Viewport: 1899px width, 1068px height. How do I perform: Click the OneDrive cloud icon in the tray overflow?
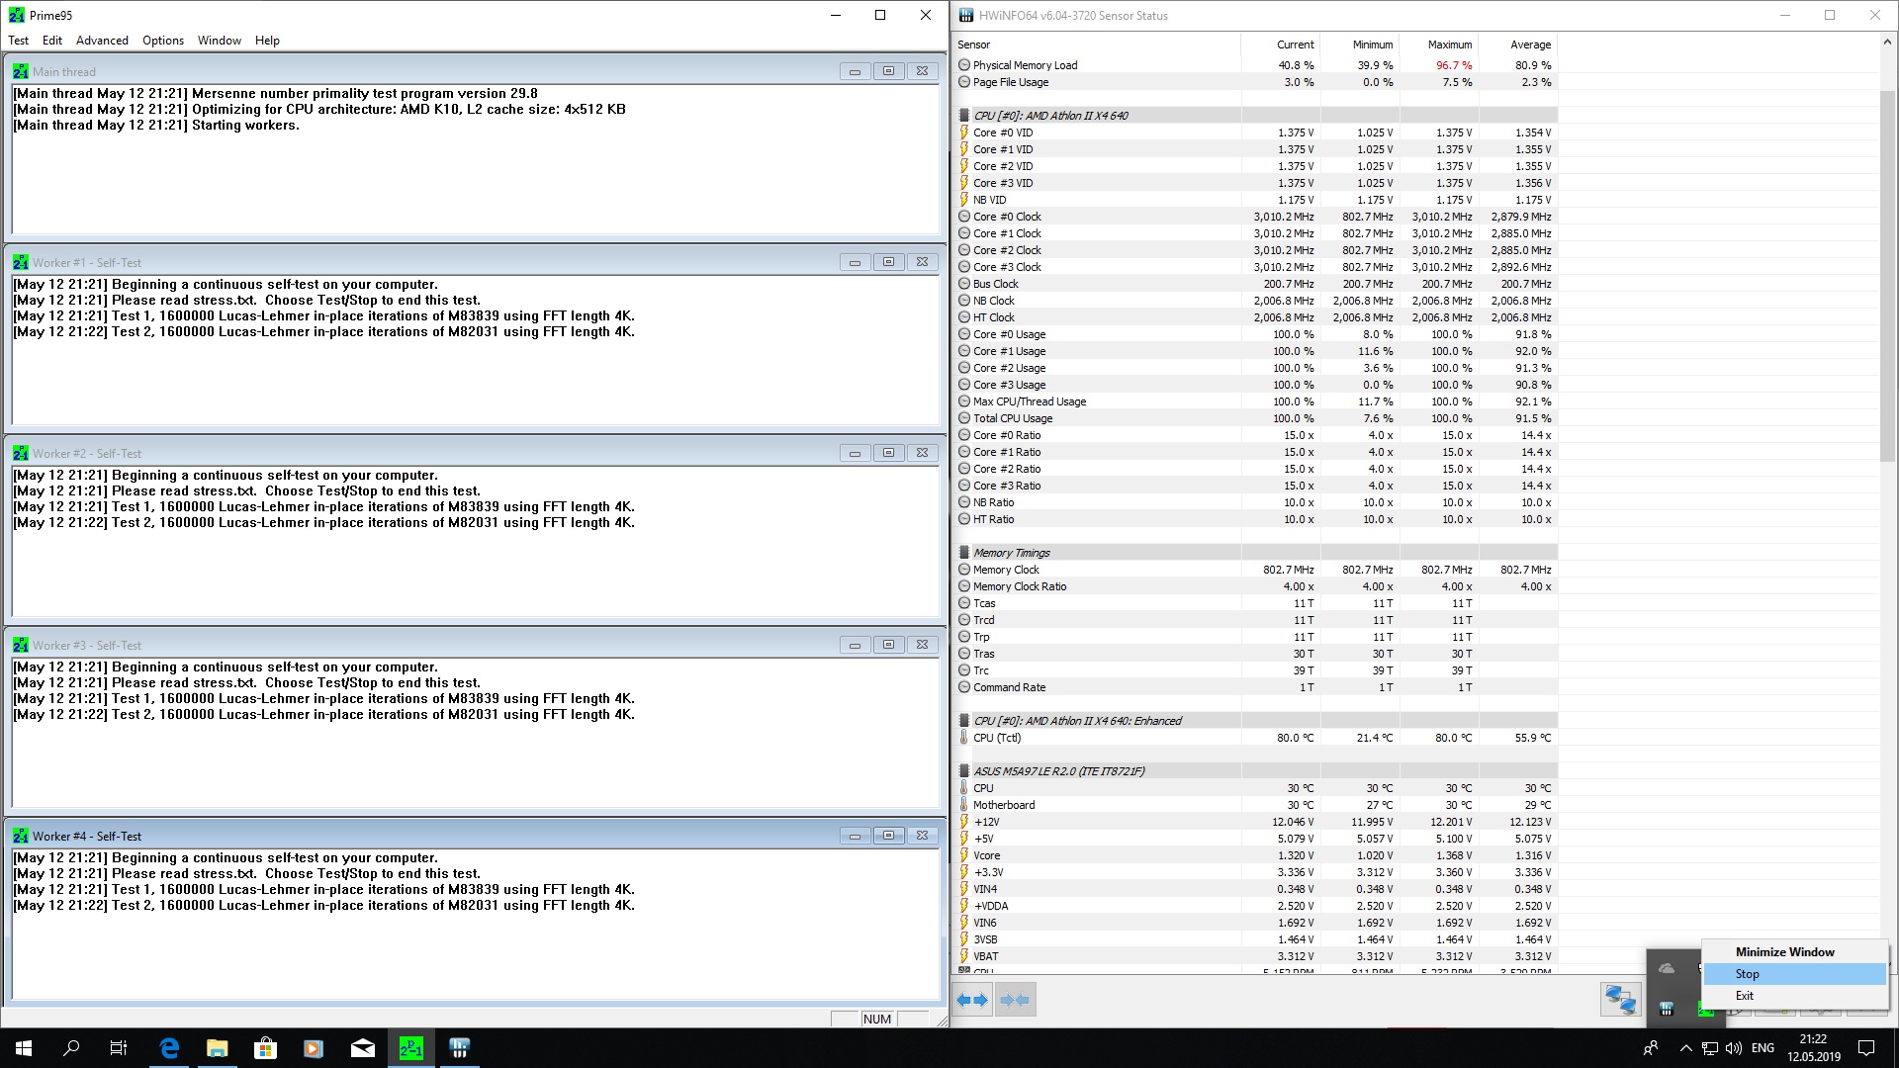point(1667,968)
